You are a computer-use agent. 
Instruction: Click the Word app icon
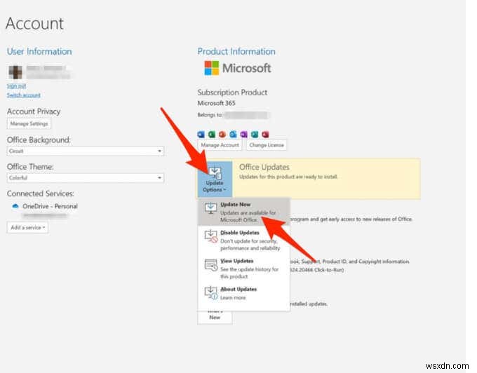201,135
